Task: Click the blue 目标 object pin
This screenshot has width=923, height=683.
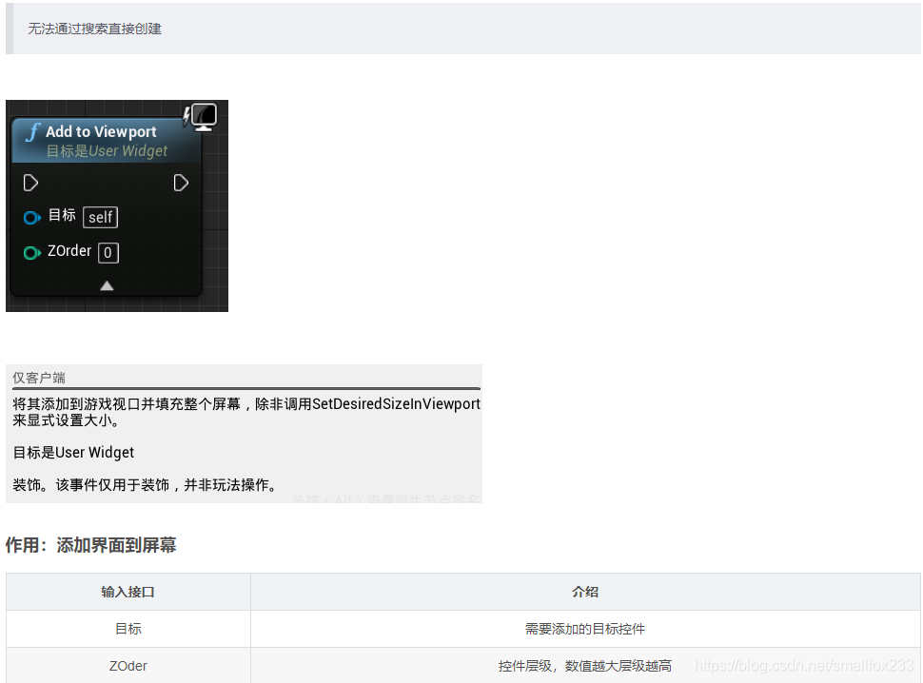Action: click(31, 218)
